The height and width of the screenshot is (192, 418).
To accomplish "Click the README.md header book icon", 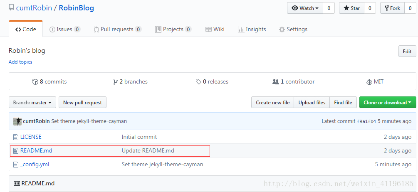I will [17, 184].
